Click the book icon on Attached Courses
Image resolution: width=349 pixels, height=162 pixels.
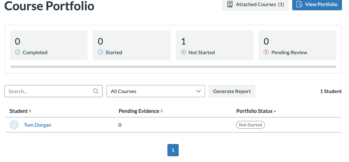(x=230, y=4)
